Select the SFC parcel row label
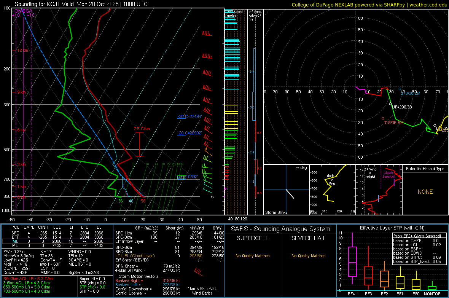 [16, 233]
